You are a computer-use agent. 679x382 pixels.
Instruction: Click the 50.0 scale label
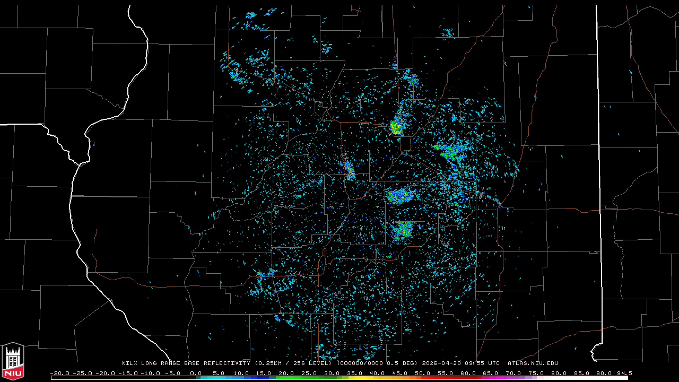pos(422,373)
